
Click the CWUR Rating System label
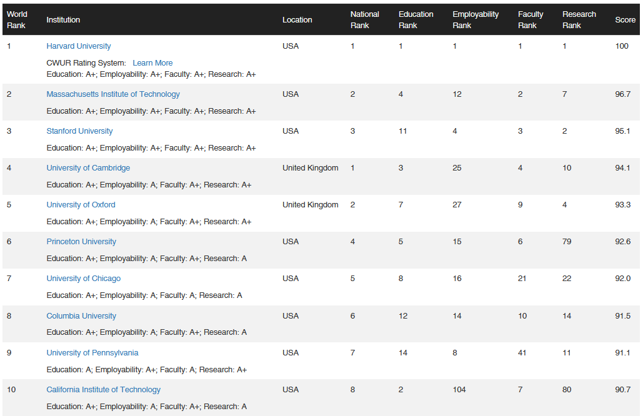point(86,62)
